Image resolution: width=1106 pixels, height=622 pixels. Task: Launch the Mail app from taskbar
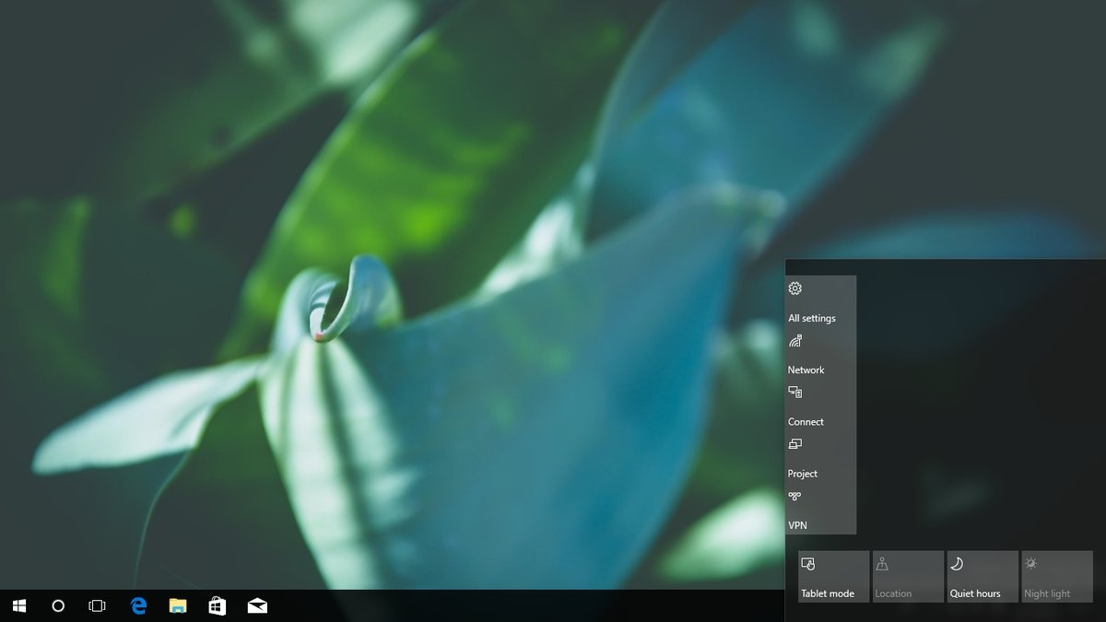[x=257, y=605]
